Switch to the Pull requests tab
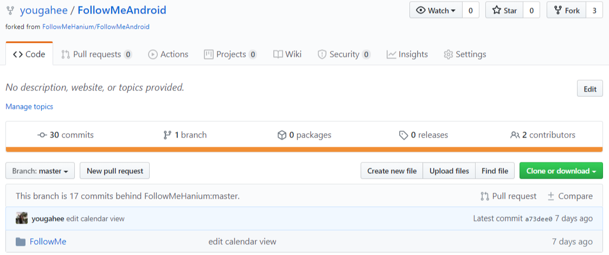Viewport: 609px width, 255px height. click(x=97, y=54)
